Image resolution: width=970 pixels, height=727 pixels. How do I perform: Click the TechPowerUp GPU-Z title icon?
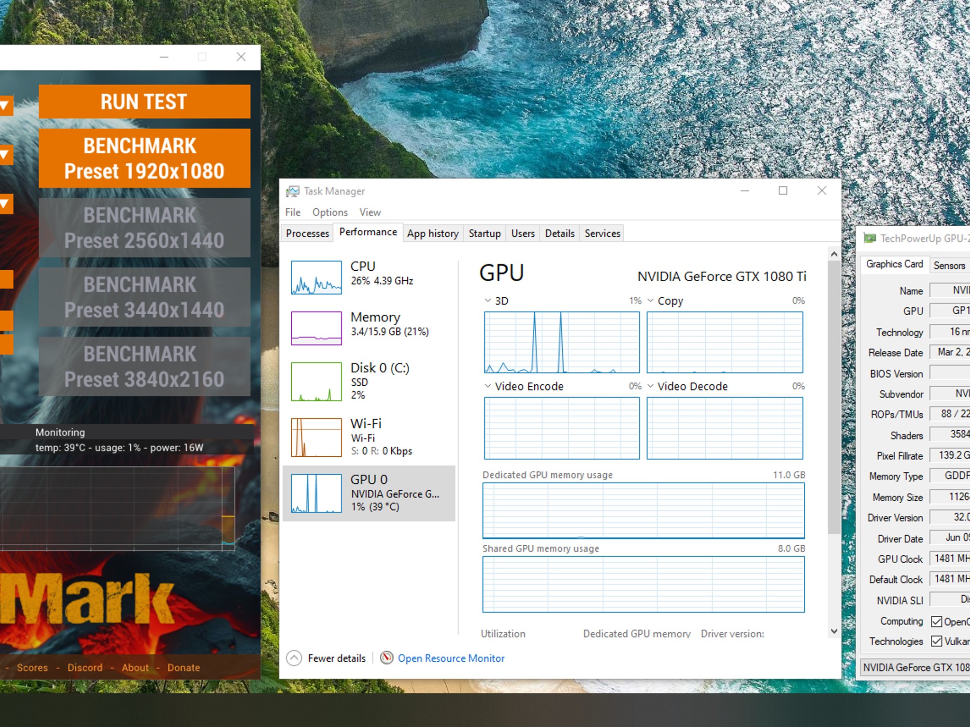[870, 238]
